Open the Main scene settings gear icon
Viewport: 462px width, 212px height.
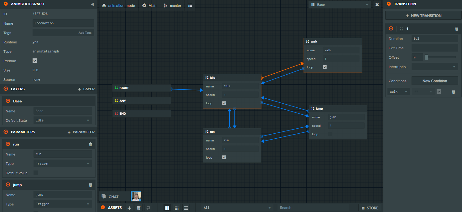[144, 5]
